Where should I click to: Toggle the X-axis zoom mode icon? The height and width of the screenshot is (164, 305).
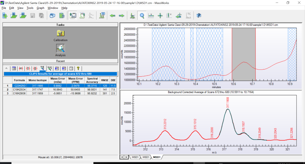coord(151,16)
